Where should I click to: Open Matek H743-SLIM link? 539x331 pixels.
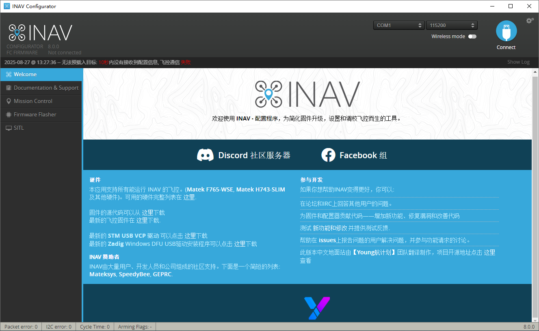(x=261, y=189)
